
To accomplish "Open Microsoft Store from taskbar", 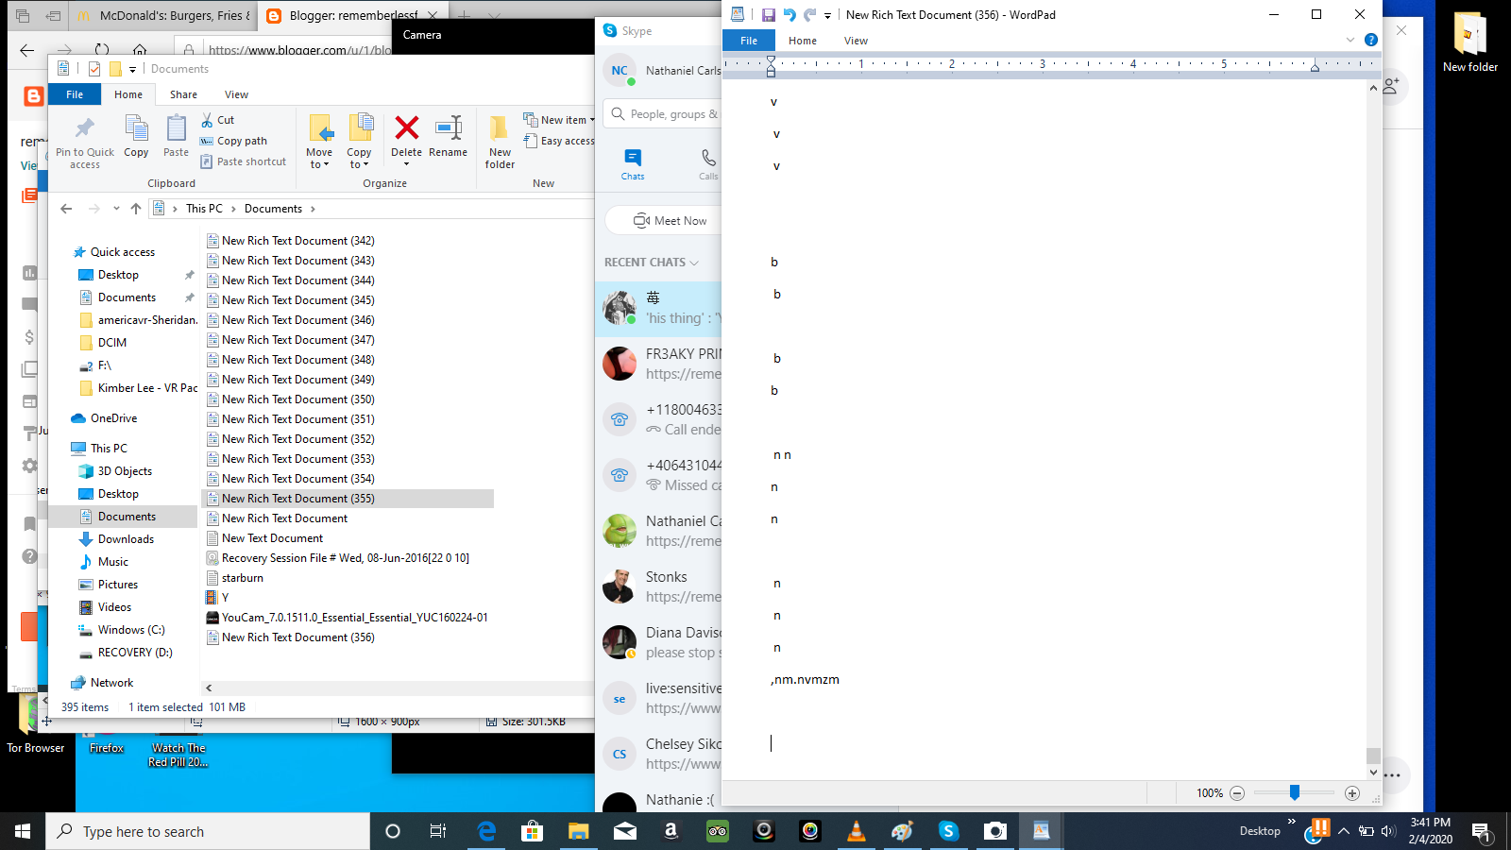I will (x=533, y=831).
